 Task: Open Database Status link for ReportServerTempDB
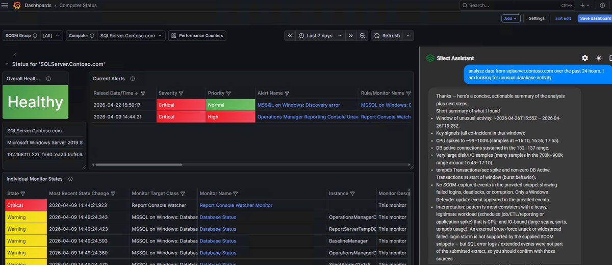coord(218,229)
